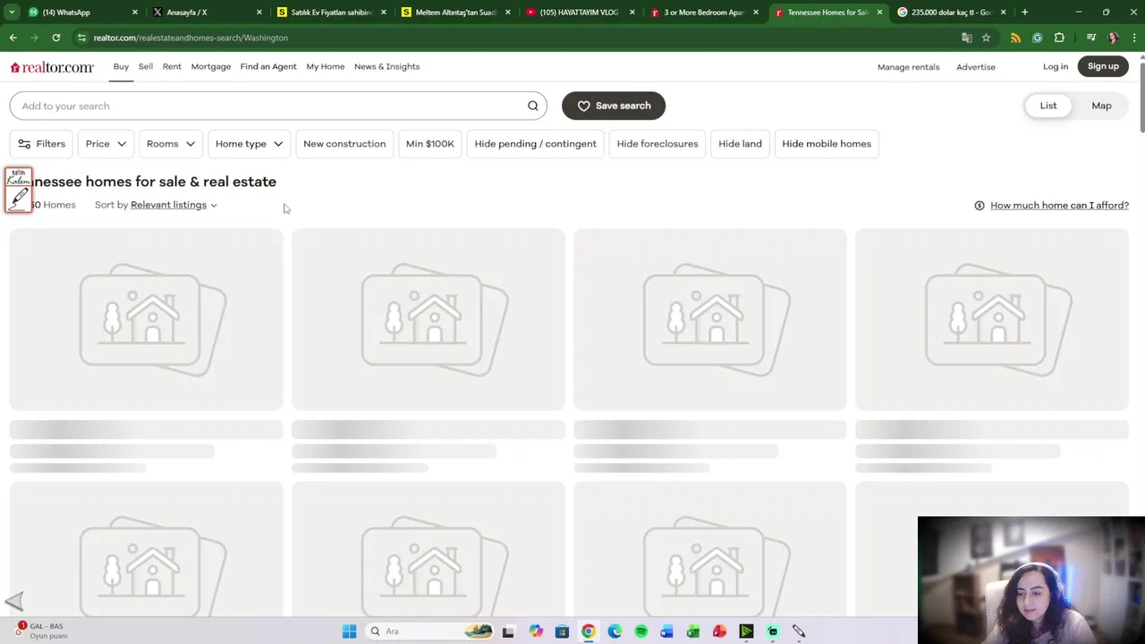Screen dimensions: 1145x644
Task: Click the site info icon in the address bar
Action: coord(81,38)
